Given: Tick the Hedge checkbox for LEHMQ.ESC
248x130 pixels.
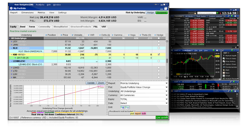Looking at the screenshot, I should tap(159, 61).
